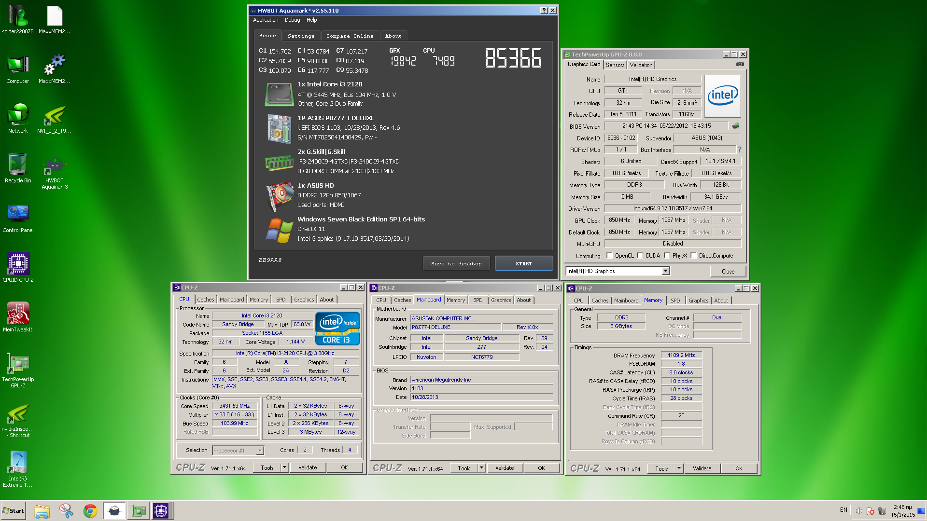The height and width of the screenshot is (521, 927).
Task: Click the EN language indicator
Action: coord(843,510)
